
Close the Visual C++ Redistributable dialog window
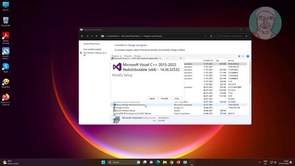[x=181, y=59]
